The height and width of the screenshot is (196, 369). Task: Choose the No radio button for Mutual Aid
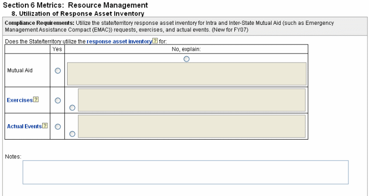(186, 59)
